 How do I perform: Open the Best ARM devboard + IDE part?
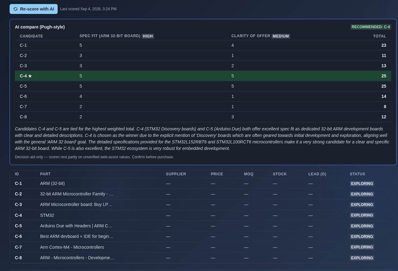77,236
